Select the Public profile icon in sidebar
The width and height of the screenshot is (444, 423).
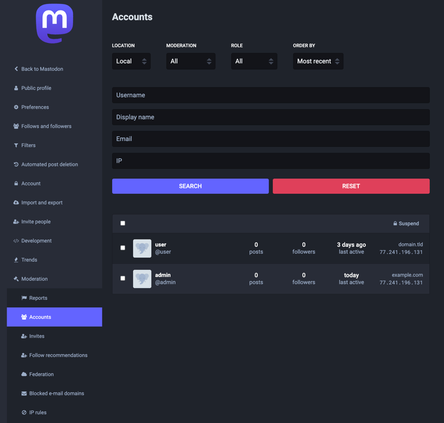point(15,88)
